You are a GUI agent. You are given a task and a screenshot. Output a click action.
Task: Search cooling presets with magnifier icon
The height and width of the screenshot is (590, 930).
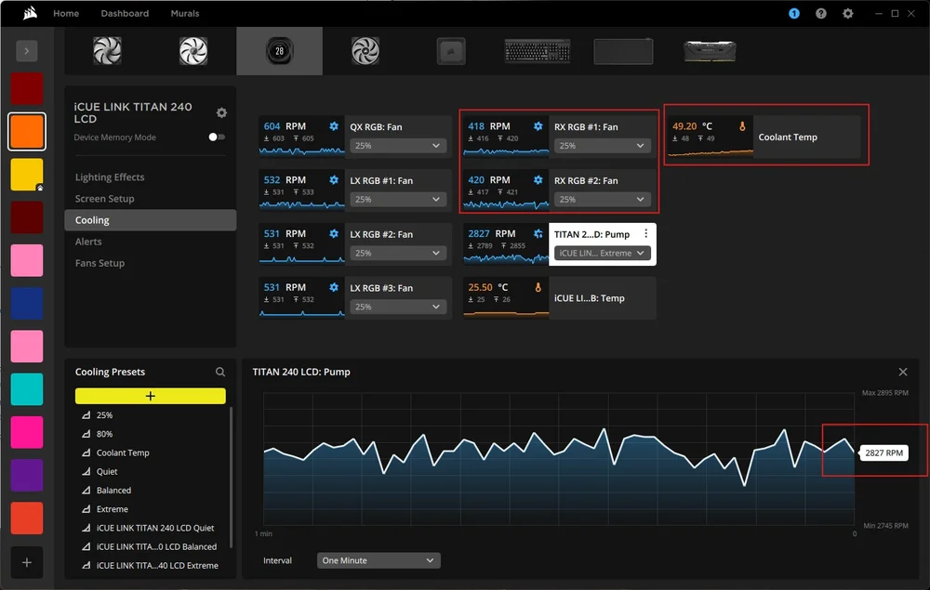point(220,372)
